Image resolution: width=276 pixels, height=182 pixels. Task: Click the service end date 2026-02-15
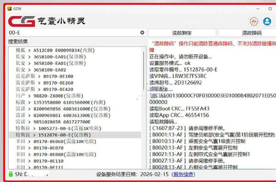(154, 174)
